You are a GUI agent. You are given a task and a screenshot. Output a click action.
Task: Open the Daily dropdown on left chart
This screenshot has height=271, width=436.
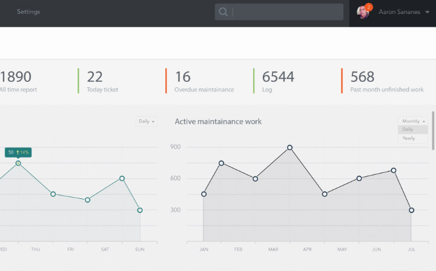(x=147, y=121)
